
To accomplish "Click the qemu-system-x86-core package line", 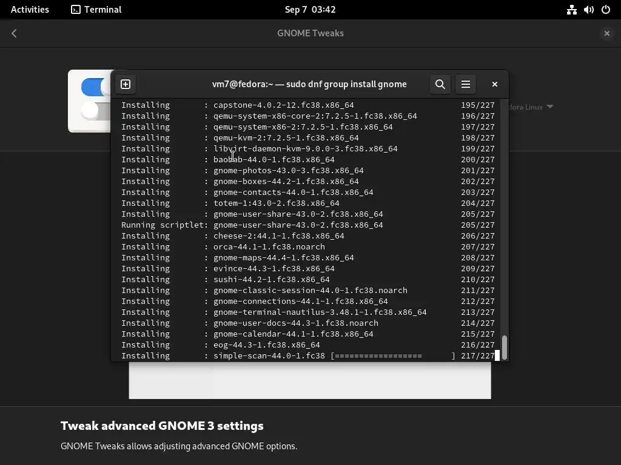I will pos(307,116).
